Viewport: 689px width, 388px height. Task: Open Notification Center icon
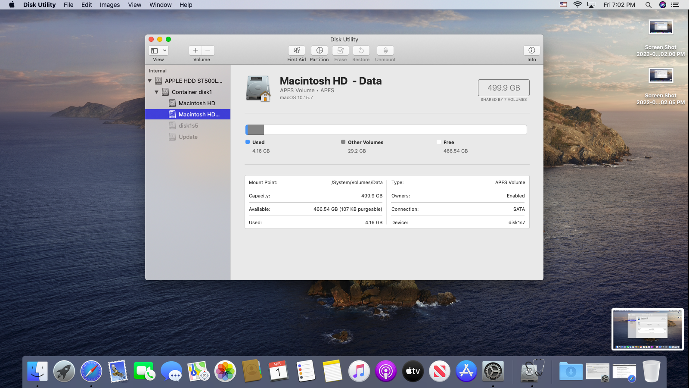coord(675,5)
